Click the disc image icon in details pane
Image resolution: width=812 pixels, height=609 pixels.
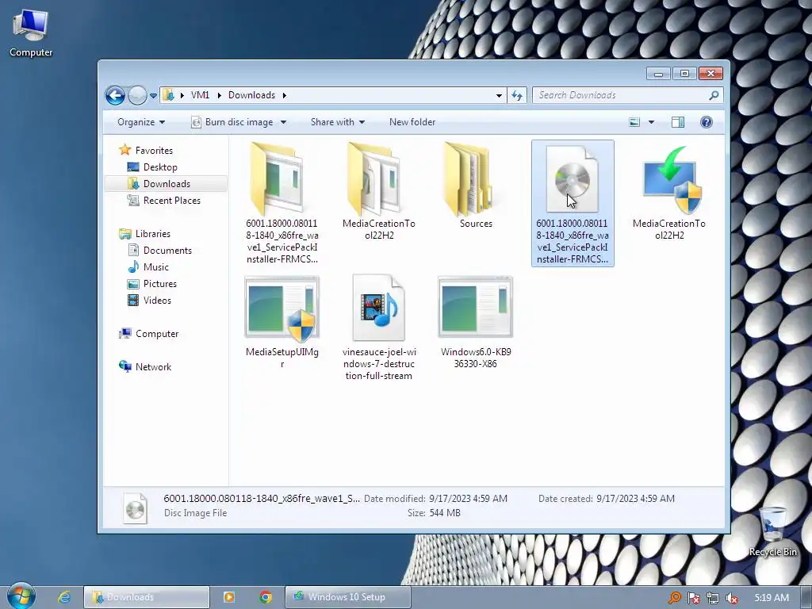click(x=135, y=507)
